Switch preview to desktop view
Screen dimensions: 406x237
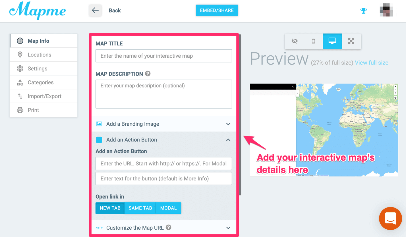[x=332, y=41]
